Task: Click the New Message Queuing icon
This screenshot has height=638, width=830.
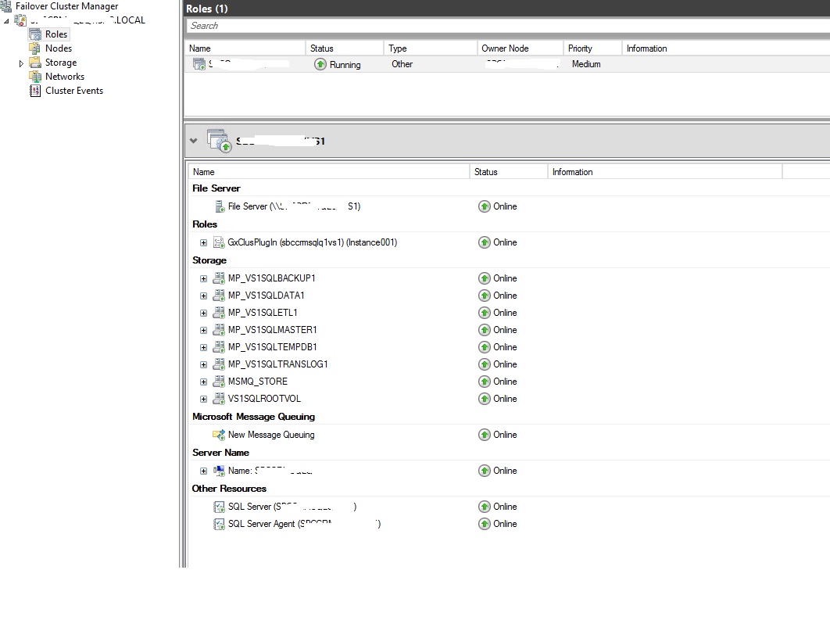Action: (220, 435)
